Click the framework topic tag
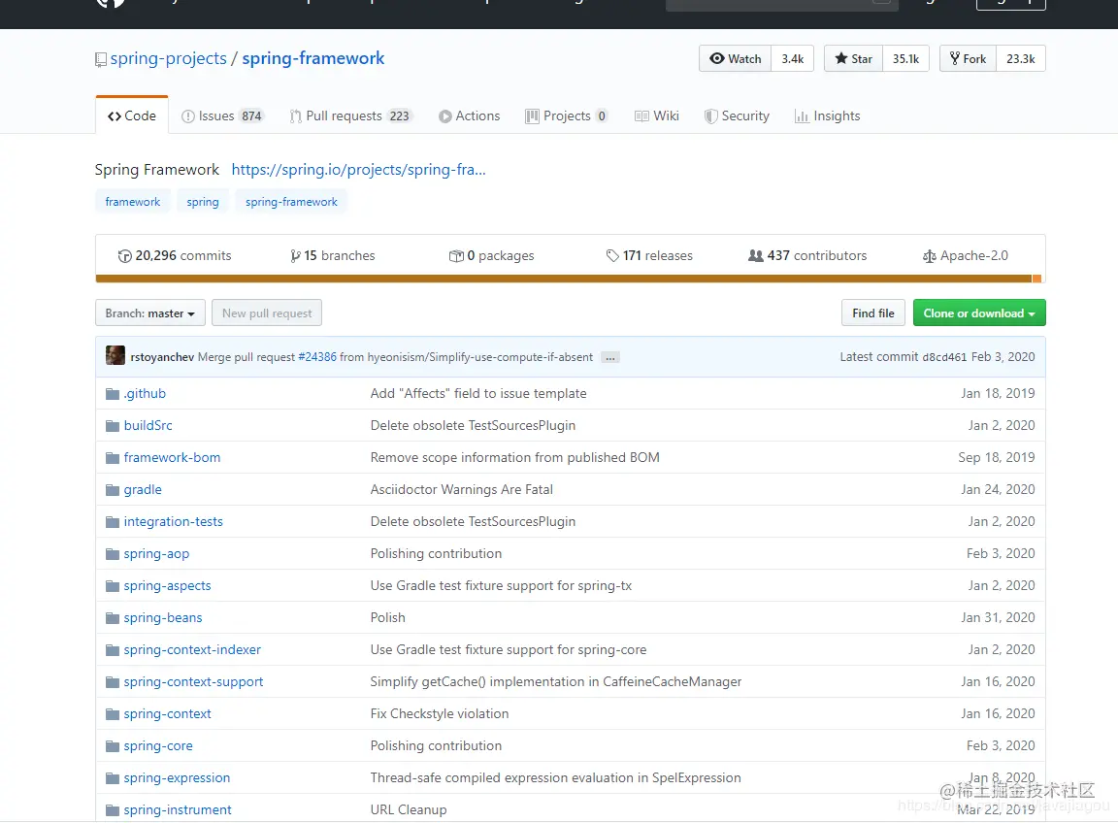 point(133,202)
